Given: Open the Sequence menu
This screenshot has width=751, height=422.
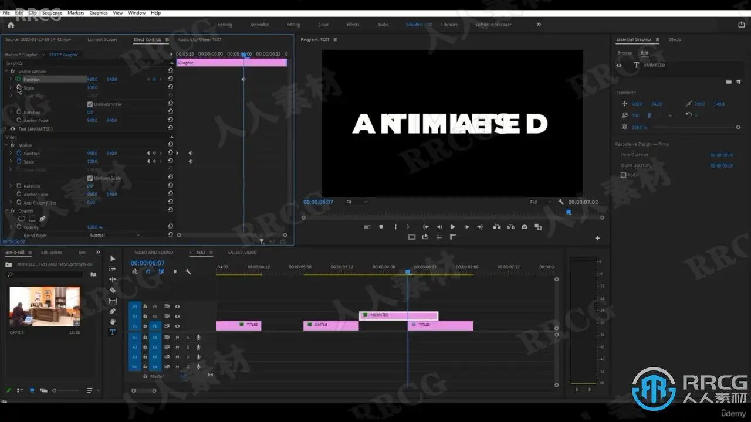Looking at the screenshot, I should coord(52,12).
